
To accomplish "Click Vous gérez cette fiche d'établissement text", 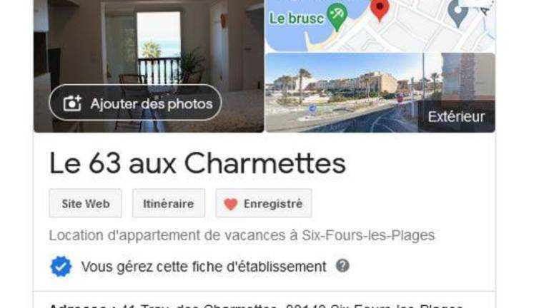I will point(204,267).
